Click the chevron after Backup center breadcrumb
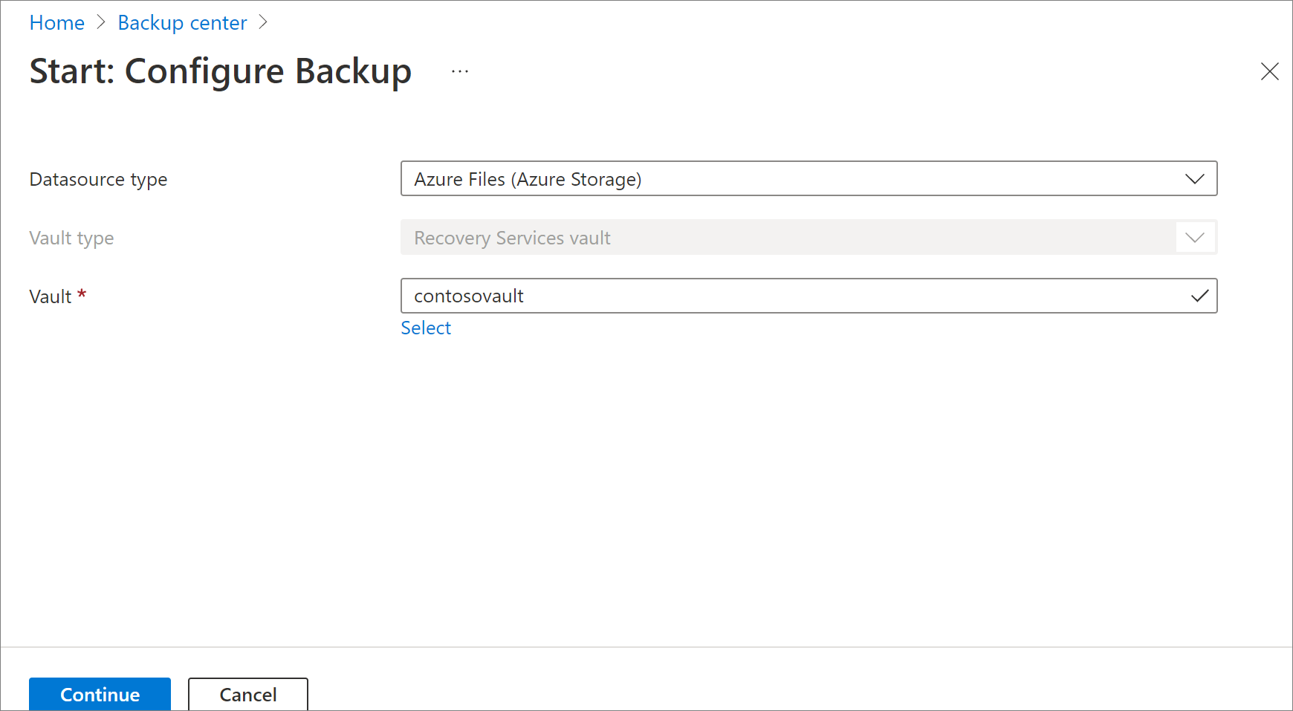Screen dimensions: 1293x711 pos(263,23)
